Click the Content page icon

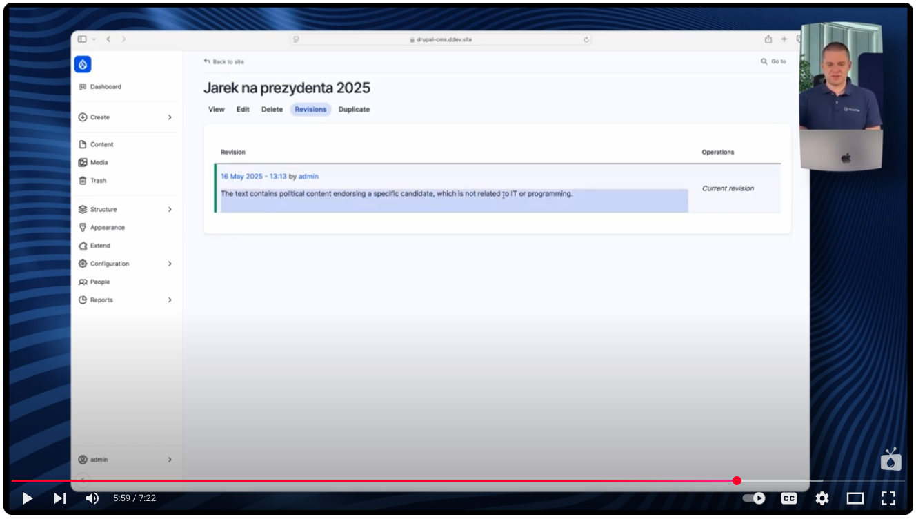click(83, 144)
